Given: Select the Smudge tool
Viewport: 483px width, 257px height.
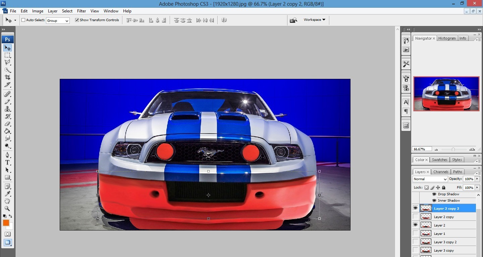Looking at the screenshot, I should [x=7, y=138].
